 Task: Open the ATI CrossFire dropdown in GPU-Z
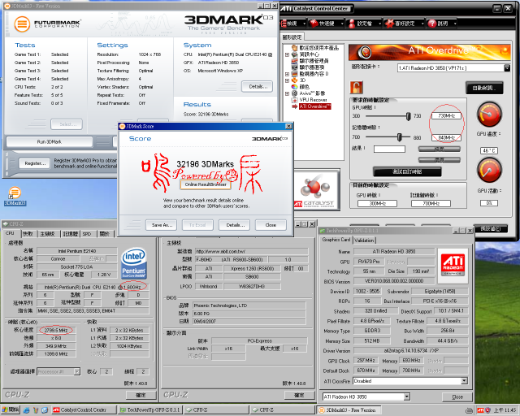pos(464,381)
